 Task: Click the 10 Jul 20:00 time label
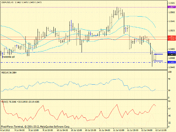coord(90,130)
